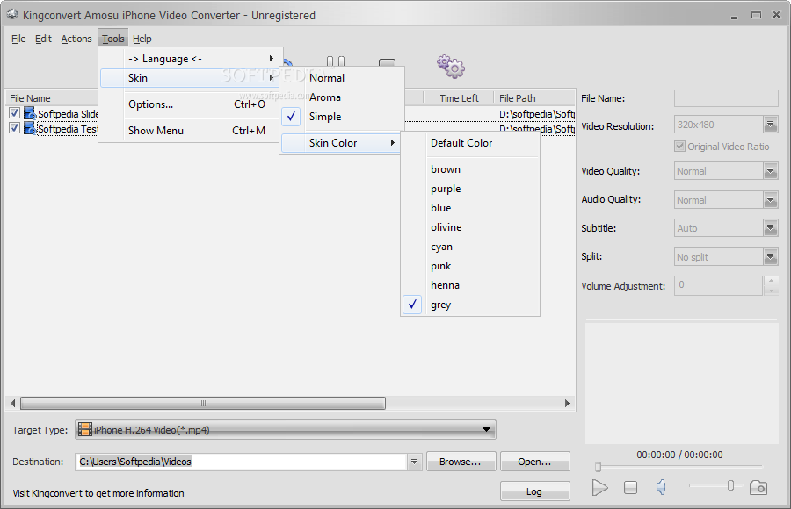
Task: Click the video file icon for Softpedia Slide
Action: [30, 113]
